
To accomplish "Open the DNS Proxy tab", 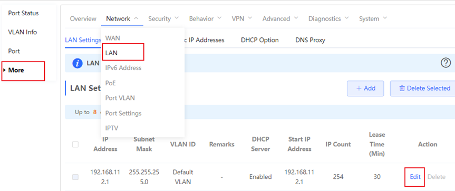I will tap(310, 40).
